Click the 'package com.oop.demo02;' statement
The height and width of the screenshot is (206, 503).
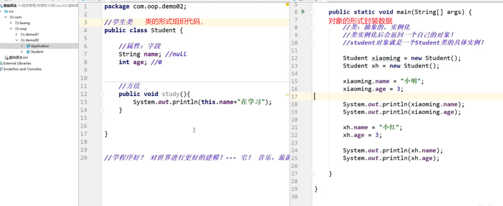pyautogui.click(x=146, y=6)
